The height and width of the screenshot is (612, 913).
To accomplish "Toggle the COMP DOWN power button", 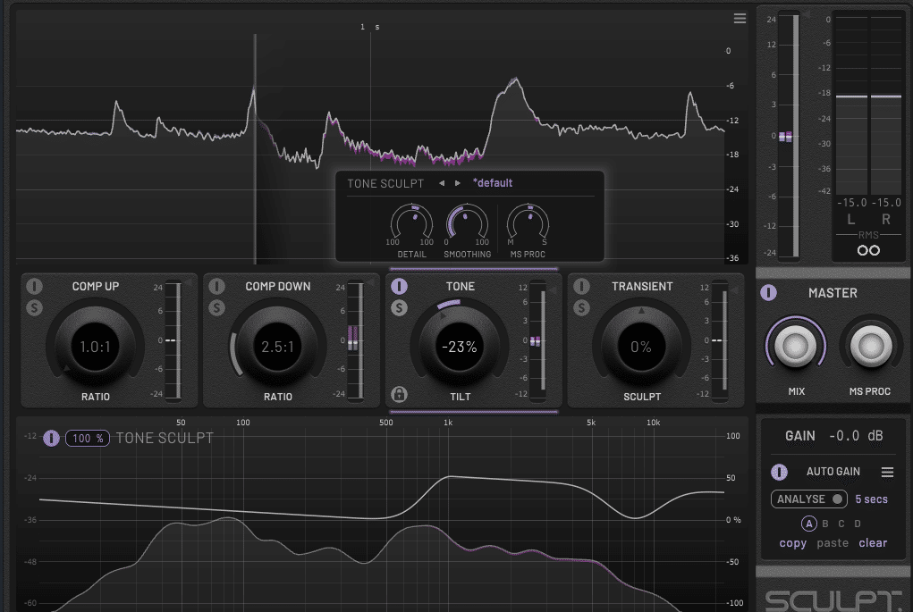I will [216, 286].
